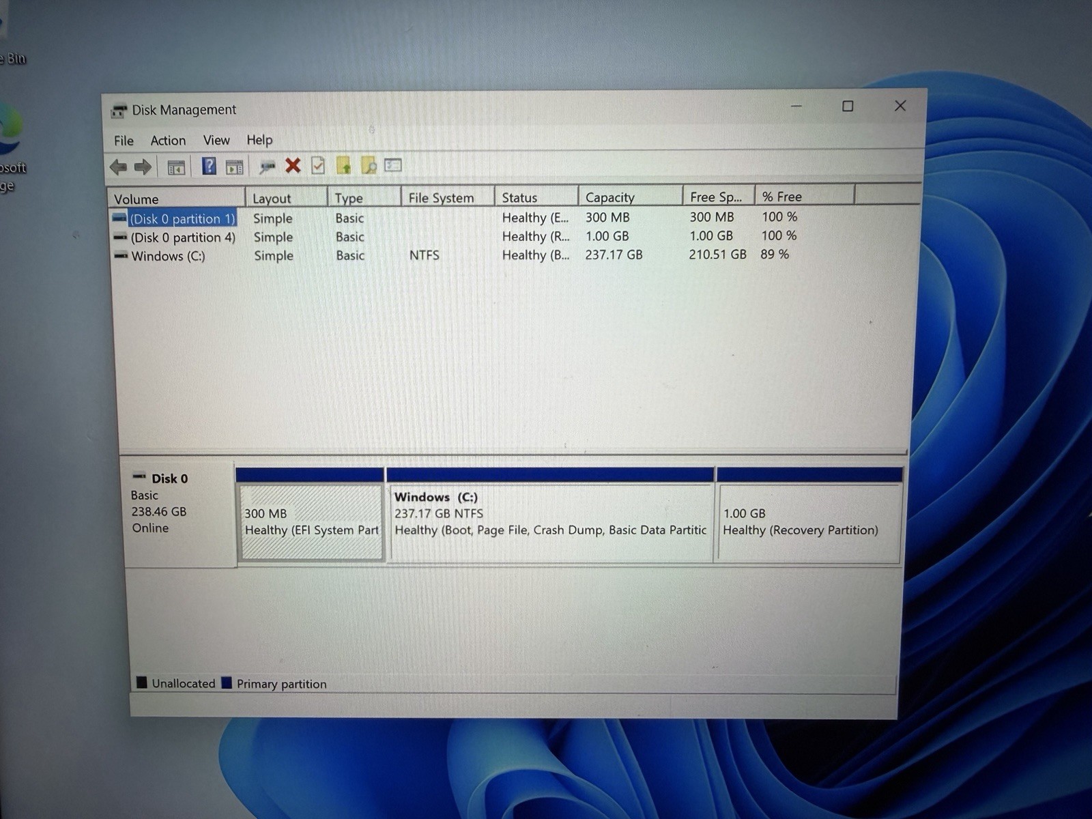Sort by the Free Sp... column header
Screen dimensions: 1092x819
tap(719, 197)
